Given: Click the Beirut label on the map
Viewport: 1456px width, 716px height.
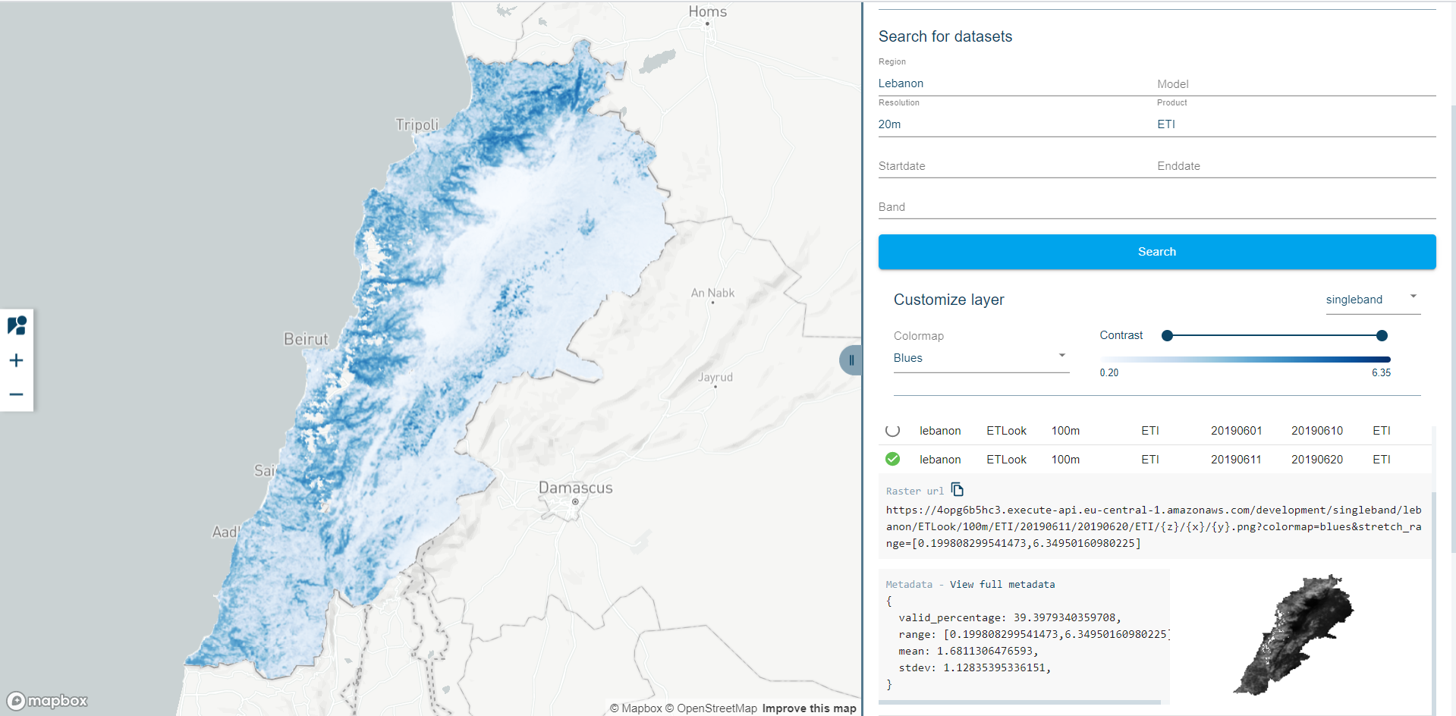Looking at the screenshot, I should (x=306, y=339).
